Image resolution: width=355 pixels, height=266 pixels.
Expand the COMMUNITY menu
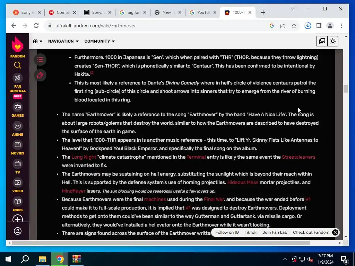(99, 41)
